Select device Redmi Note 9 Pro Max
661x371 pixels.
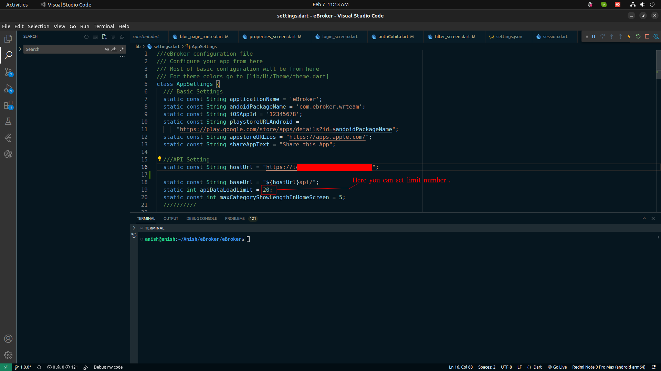click(609, 367)
